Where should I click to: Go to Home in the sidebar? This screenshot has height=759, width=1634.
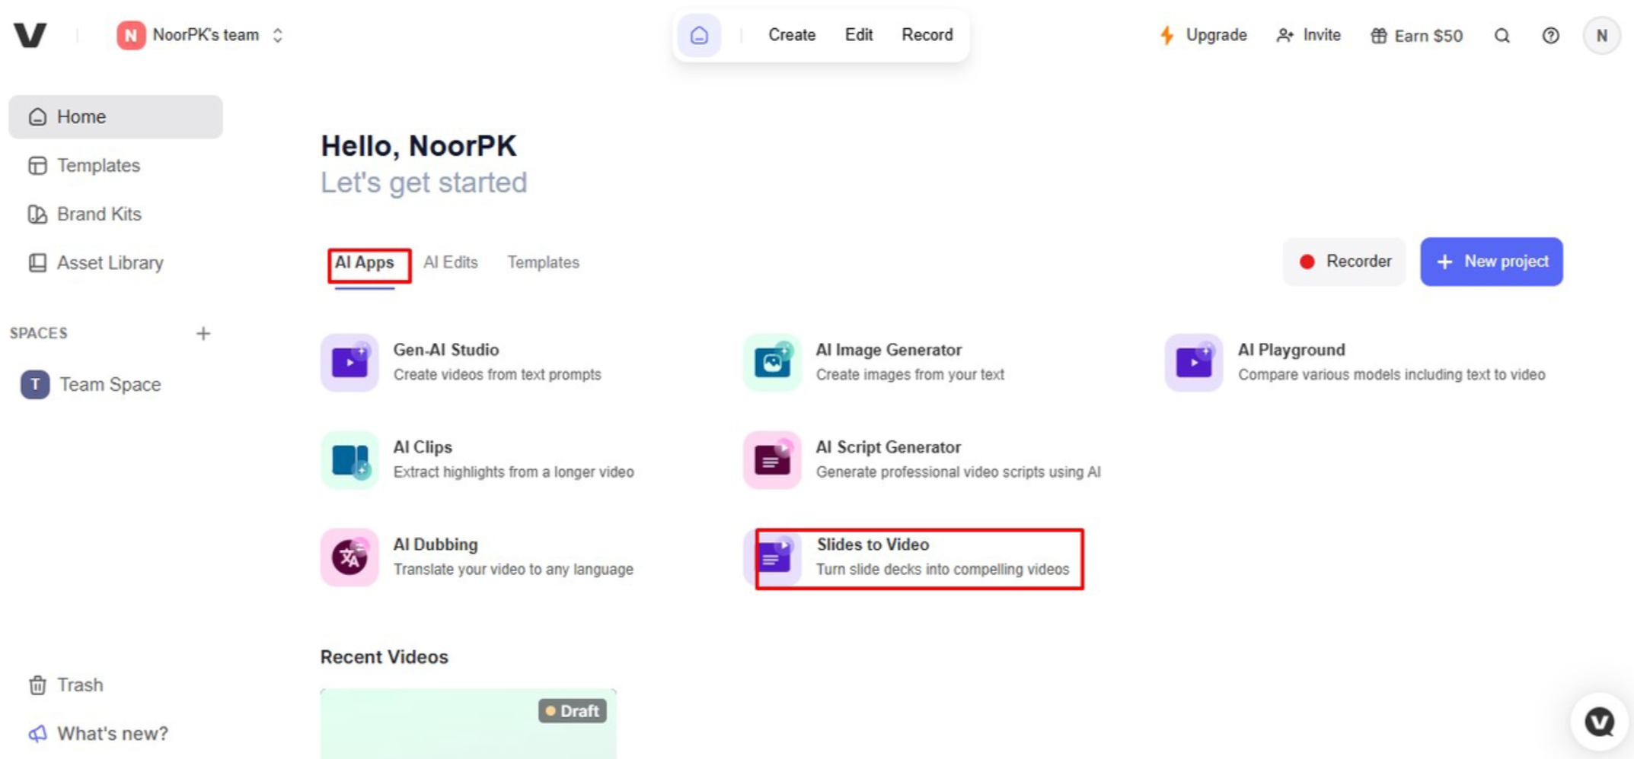[116, 116]
